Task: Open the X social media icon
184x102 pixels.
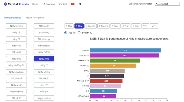Action: [x=80, y=4]
